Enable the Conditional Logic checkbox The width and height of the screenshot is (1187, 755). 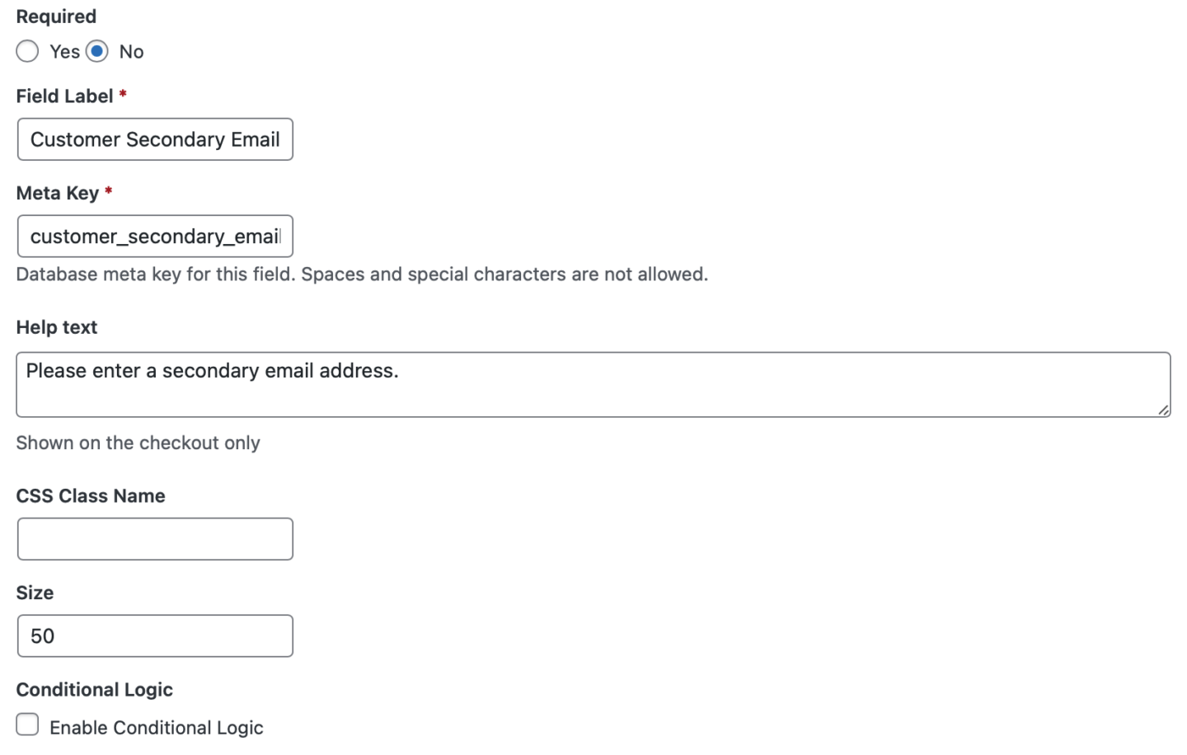click(27, 724)
